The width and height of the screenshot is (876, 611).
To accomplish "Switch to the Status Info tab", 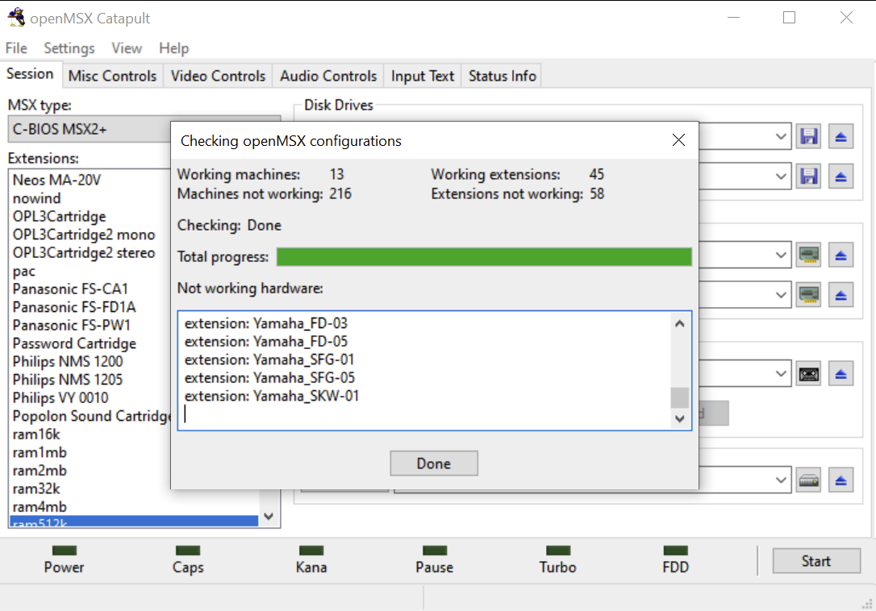I will click(x=503, y=76).
